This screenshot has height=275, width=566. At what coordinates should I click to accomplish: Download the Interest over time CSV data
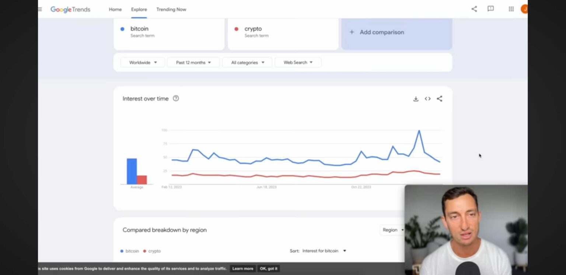(x=416, y=99)
